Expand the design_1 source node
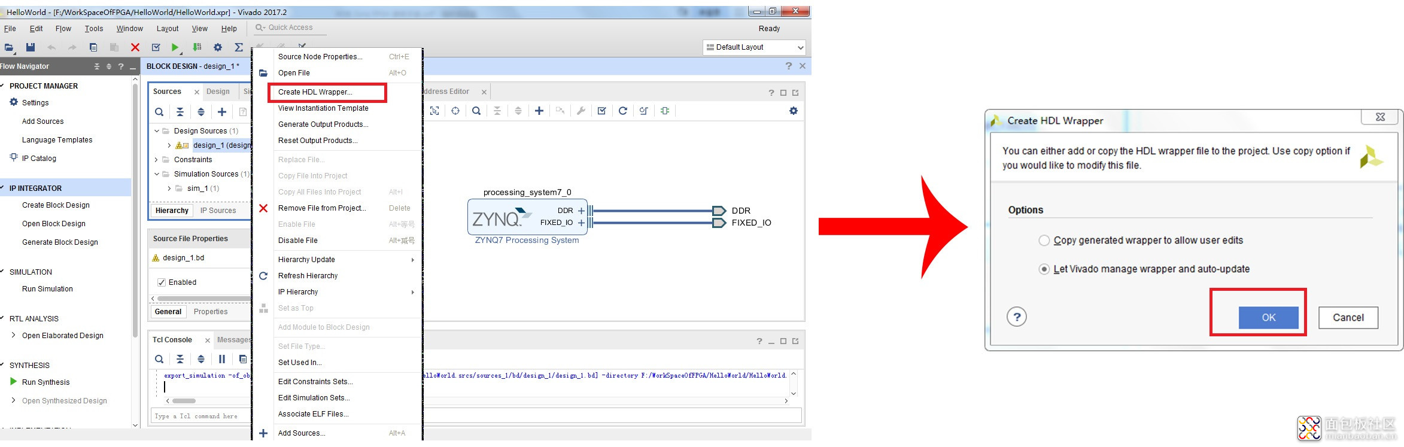Image resolution: width=1404 pixels, height=447 pixels. point(169,145)
